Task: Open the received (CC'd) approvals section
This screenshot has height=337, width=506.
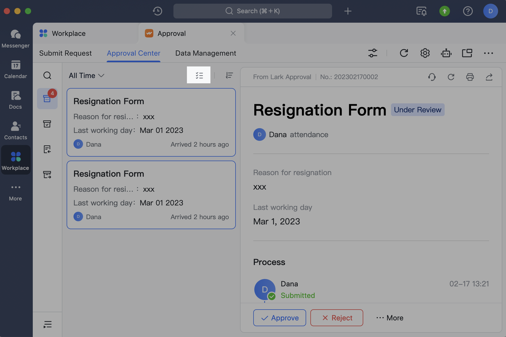Action: point(47,149)
